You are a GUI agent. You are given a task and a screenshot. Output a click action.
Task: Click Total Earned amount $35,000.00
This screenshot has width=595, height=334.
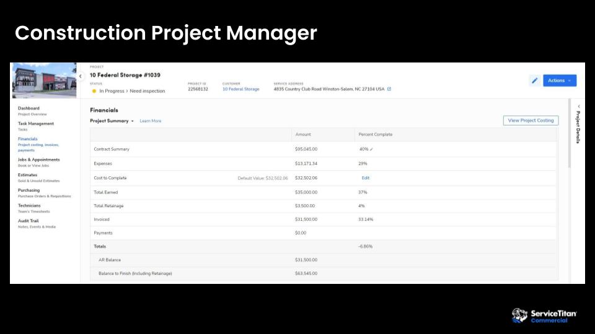pos(306,192)
